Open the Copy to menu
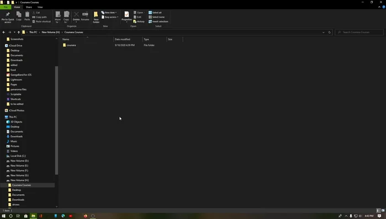 (66, 17)
